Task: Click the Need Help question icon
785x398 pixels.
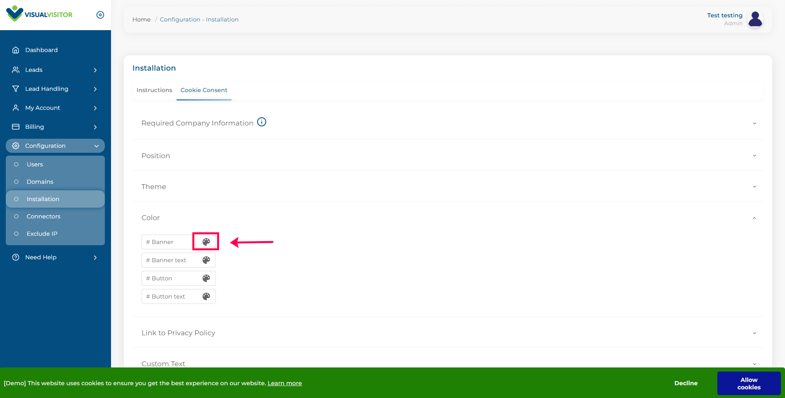Action: [x=16, y=257]
